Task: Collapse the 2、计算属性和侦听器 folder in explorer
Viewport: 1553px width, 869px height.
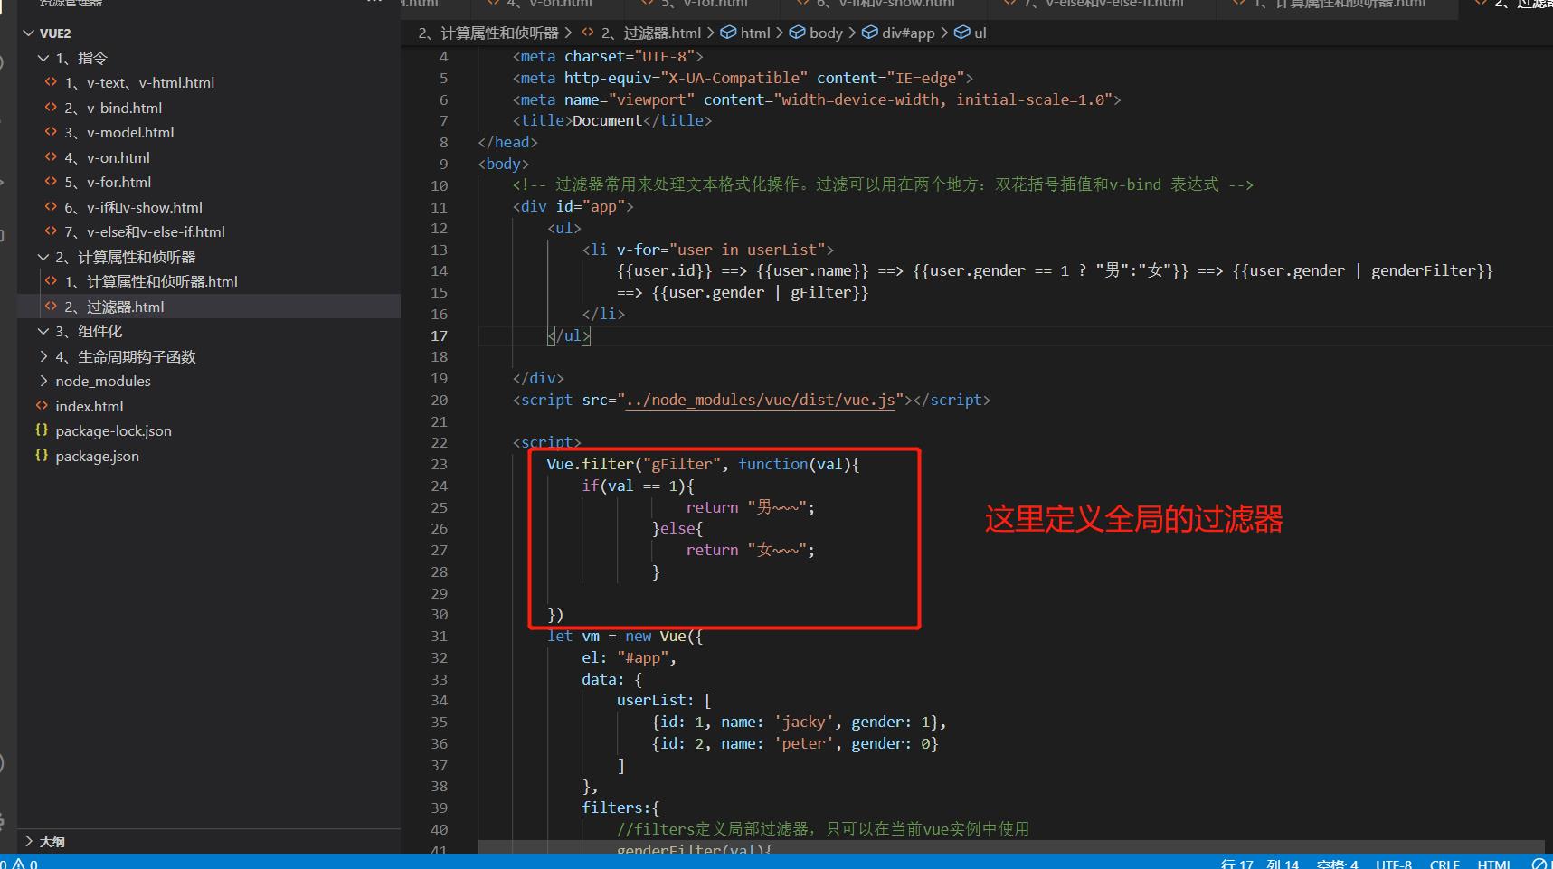Action: (43, 257)
